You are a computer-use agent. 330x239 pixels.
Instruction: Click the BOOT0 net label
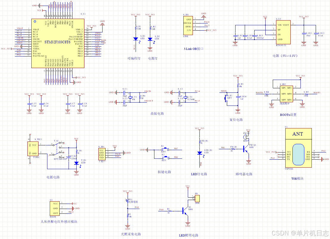click(259, 92)
